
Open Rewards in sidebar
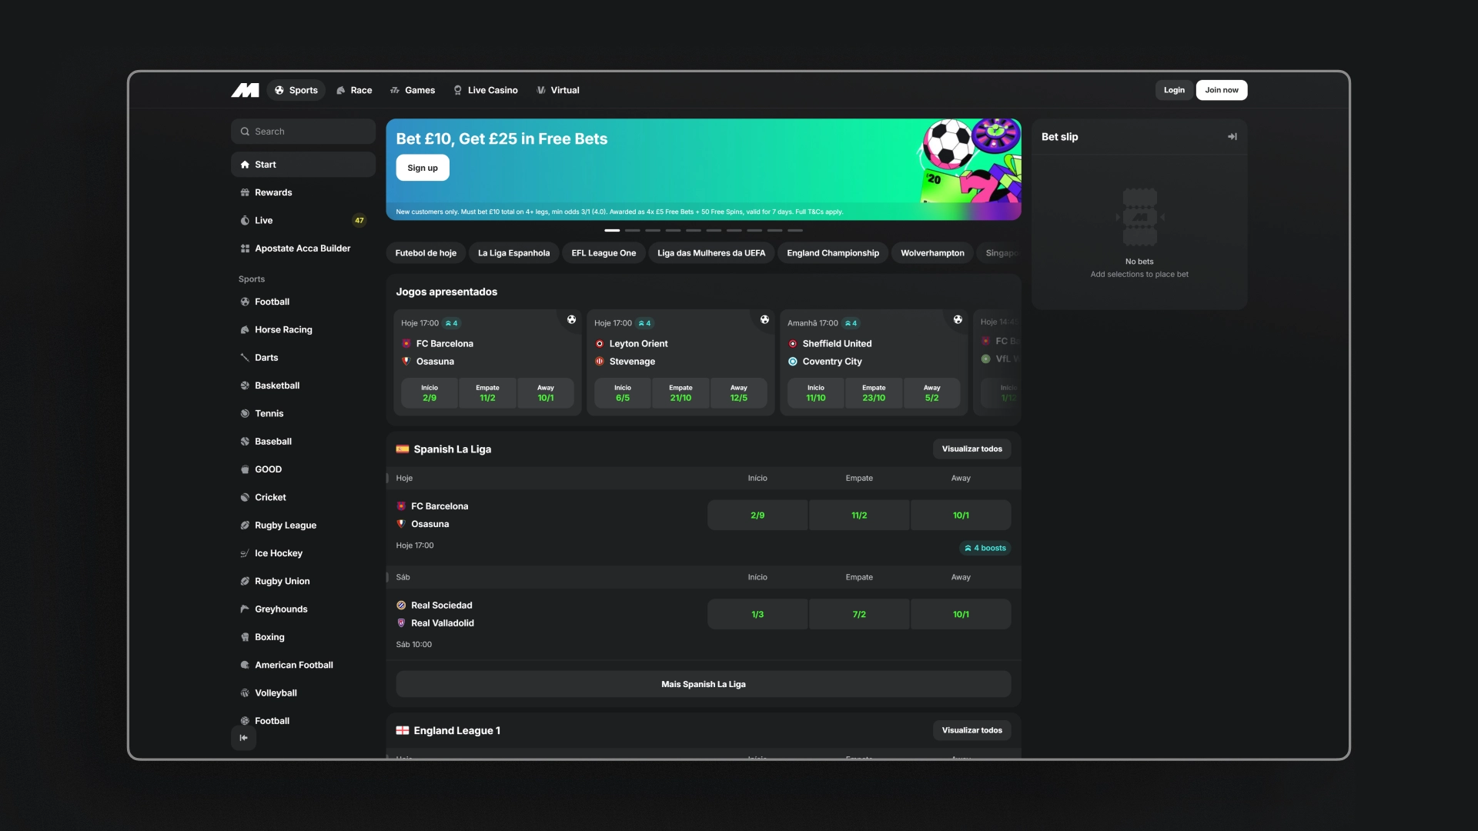coord(303,192)
